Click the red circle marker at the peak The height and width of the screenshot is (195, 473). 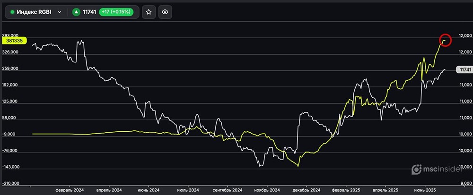pyautogui.click(x=446, y=40)
